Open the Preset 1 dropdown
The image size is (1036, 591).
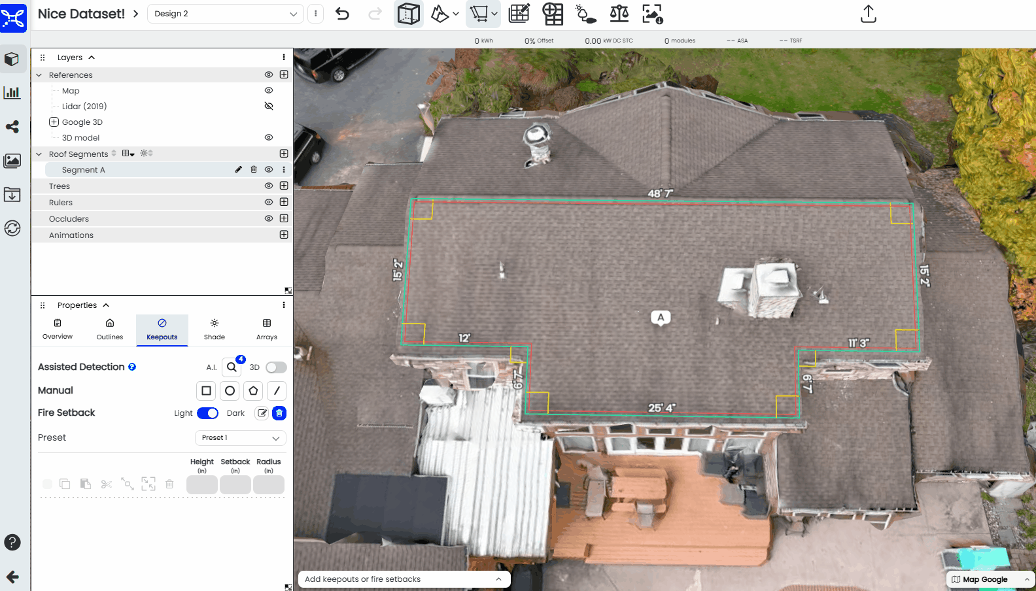tap(240, 438)
